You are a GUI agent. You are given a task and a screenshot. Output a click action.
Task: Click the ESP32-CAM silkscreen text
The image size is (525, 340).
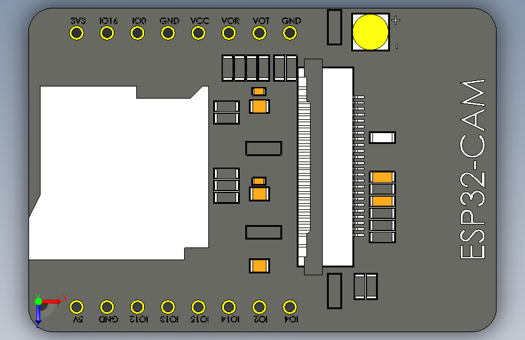472,169
